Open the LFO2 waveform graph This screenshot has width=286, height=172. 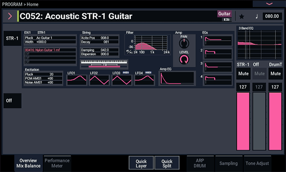(100, 80)
